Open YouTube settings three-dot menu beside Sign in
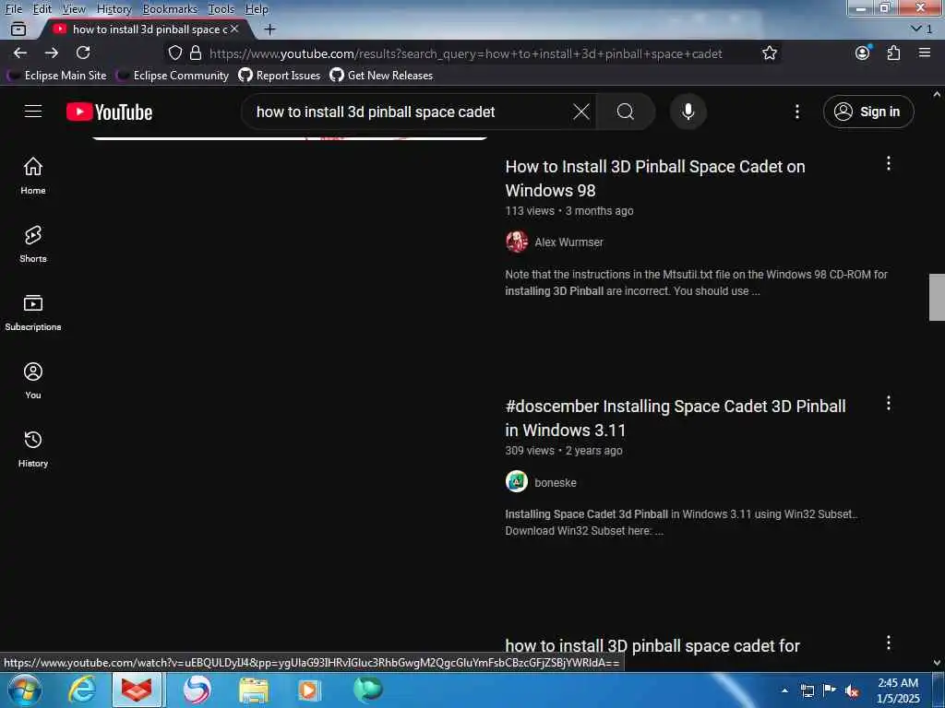This screenshot has height=708, width=945. tap(796, 112)
